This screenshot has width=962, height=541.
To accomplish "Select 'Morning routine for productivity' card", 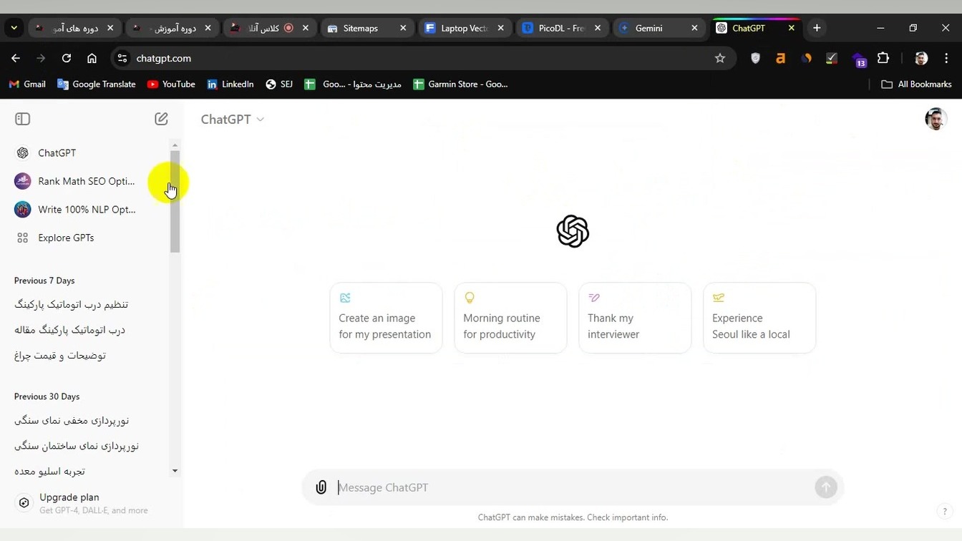I will pyautogui.click(x=510, y=318).
